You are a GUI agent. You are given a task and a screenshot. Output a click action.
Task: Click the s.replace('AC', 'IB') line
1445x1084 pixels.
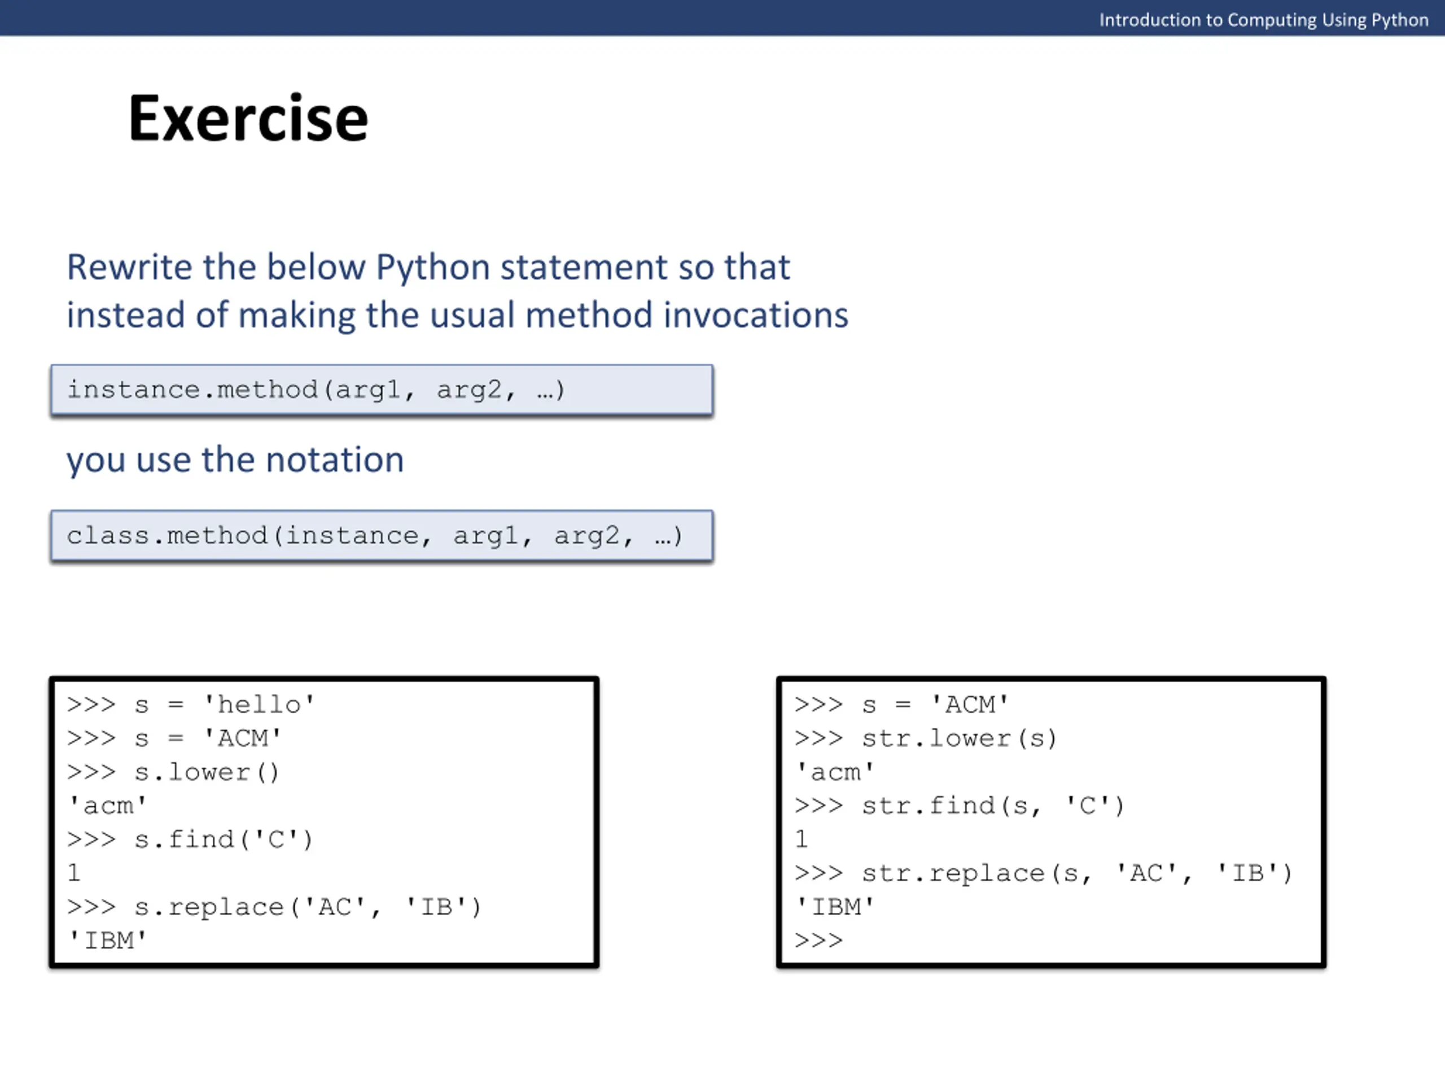pyautogui.click(x=274, y=907)
